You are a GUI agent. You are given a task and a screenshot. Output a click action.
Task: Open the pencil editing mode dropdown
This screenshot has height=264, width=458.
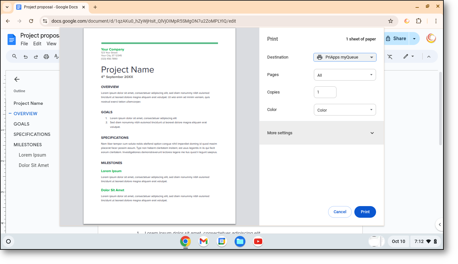(409, 56)
